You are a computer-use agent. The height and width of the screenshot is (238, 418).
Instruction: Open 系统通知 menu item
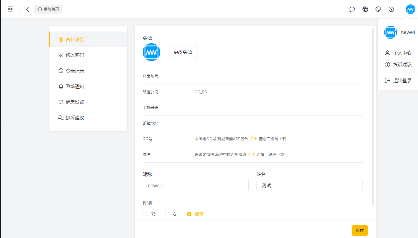point(88,86)
